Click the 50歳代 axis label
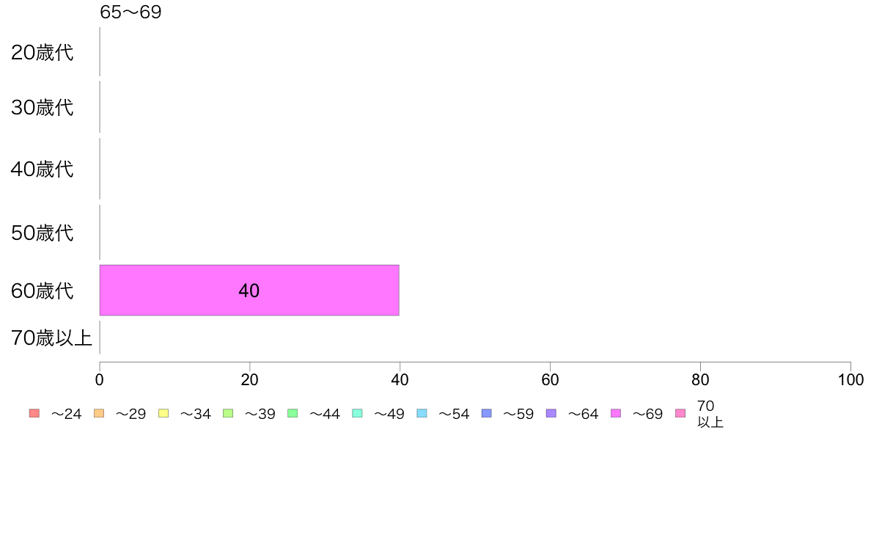The height and width of the screenshot is (540, 871). 43,233
